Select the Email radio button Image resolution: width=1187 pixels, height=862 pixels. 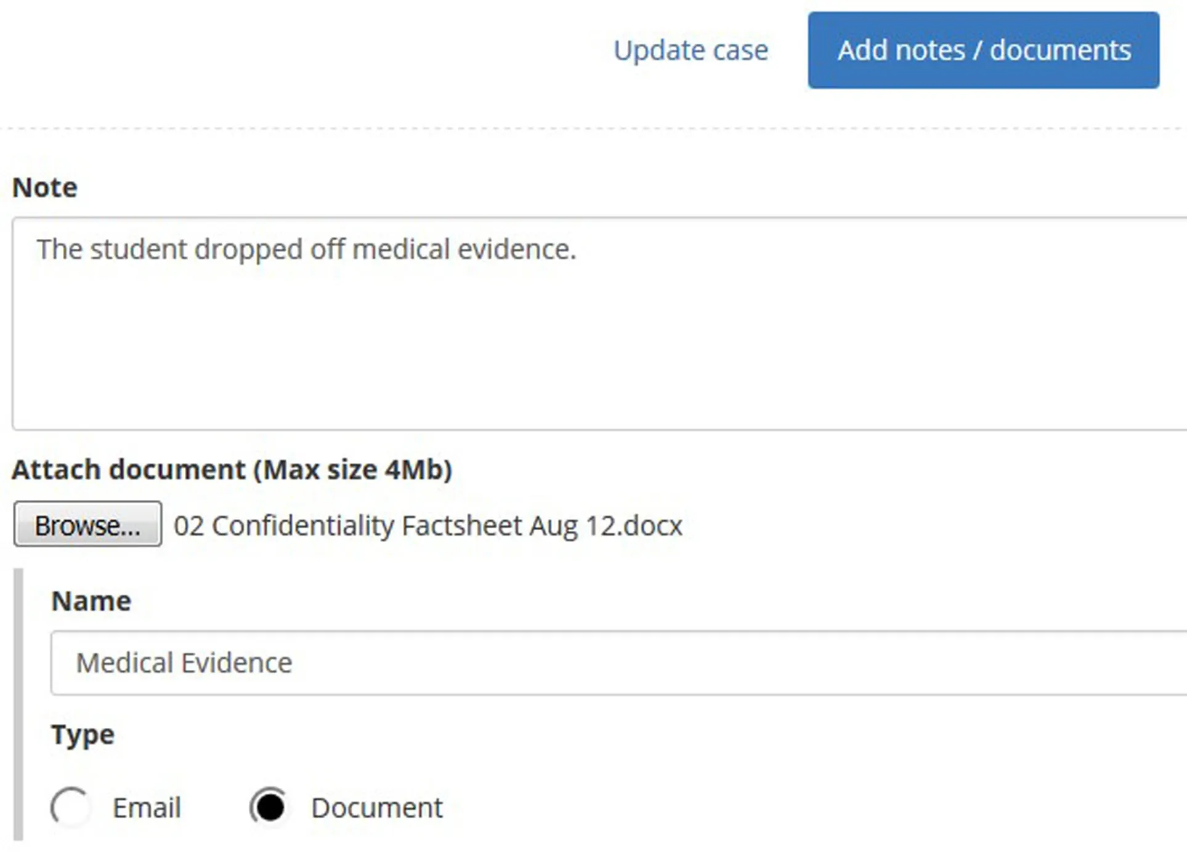(70, 807)
